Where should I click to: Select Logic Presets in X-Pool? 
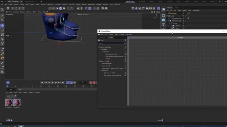[x=106, y=66]
